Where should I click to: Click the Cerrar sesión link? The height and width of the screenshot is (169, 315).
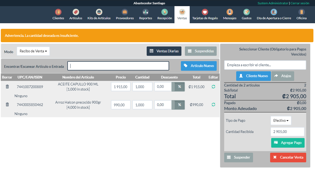click(300, 3)
